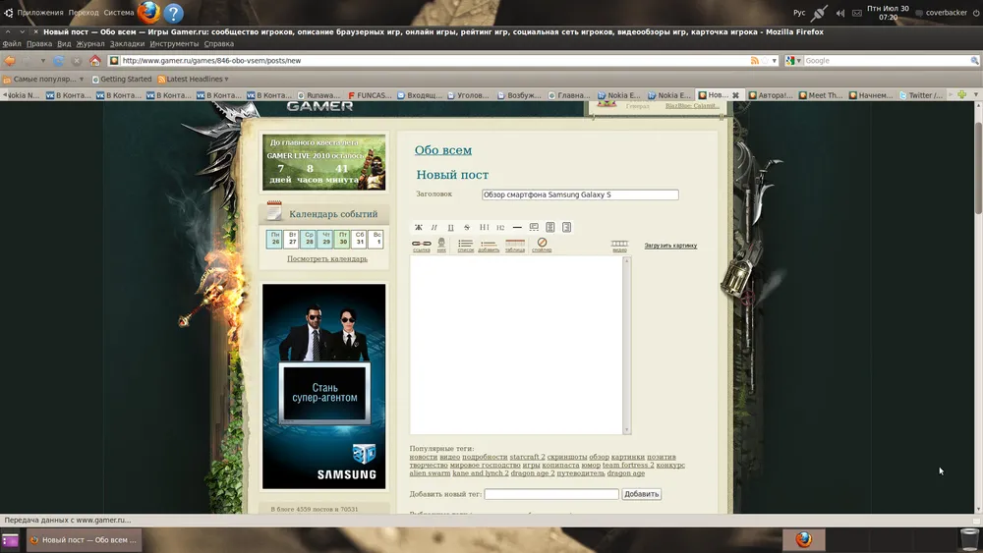Click the Firefox launcher in top panel
983x553 pixels.
point(148,12)
